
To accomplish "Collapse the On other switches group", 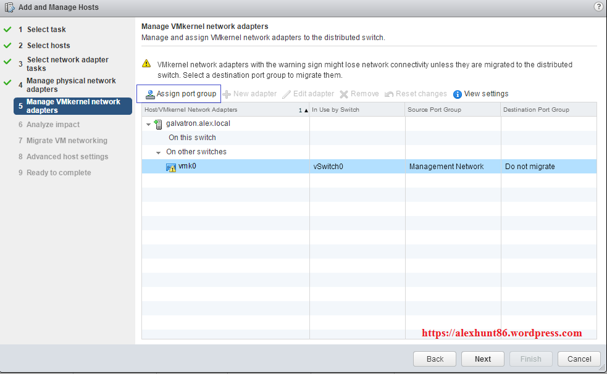I will 158,152.
